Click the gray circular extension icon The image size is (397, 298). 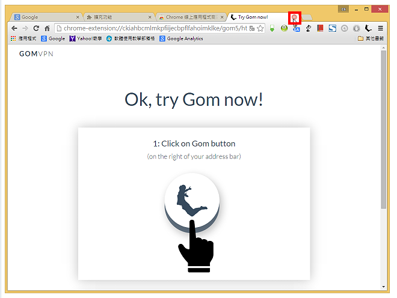(x=344, y=28)
